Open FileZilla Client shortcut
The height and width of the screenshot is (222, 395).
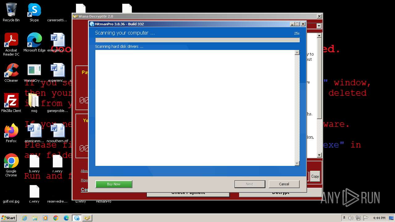coord(11,103)
